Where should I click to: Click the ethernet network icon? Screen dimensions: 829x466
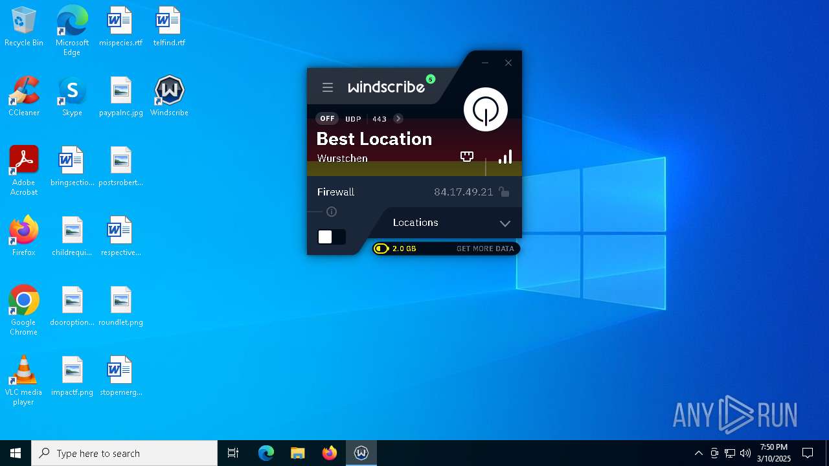coord(467,157)
